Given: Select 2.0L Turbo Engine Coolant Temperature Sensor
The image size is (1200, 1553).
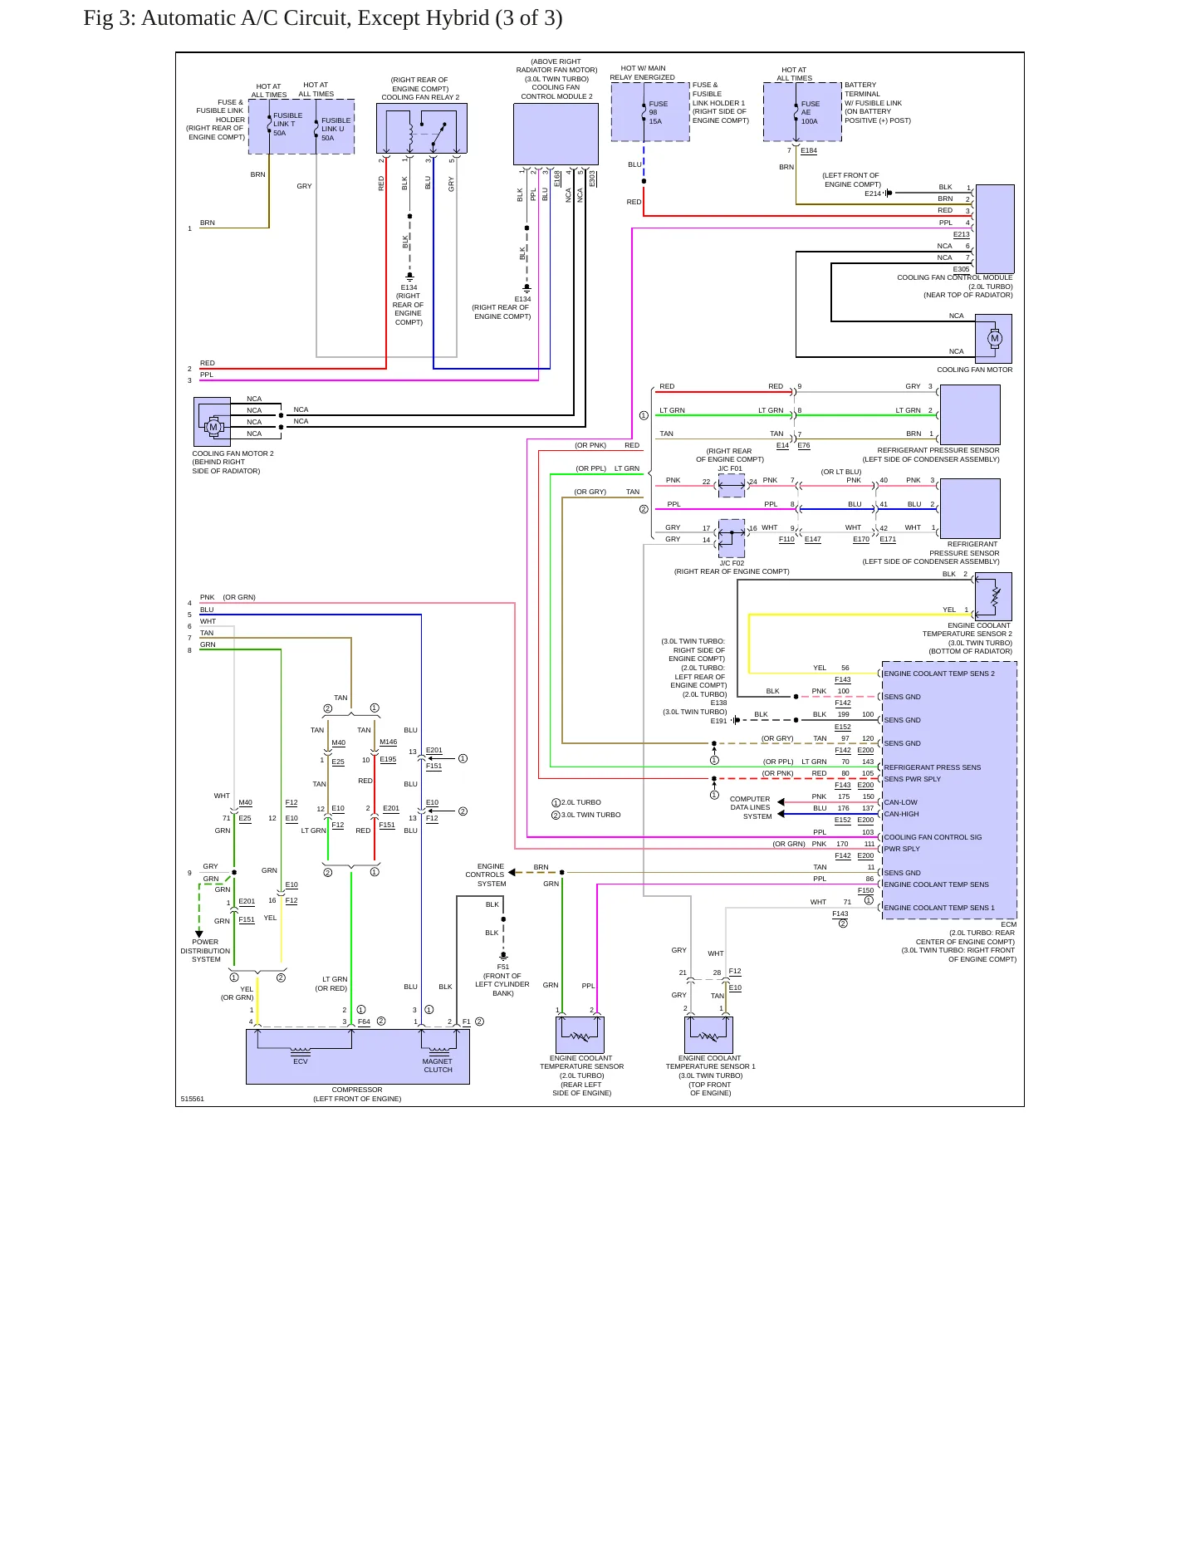Looking at the screenshot, I should coord(580,1035).
